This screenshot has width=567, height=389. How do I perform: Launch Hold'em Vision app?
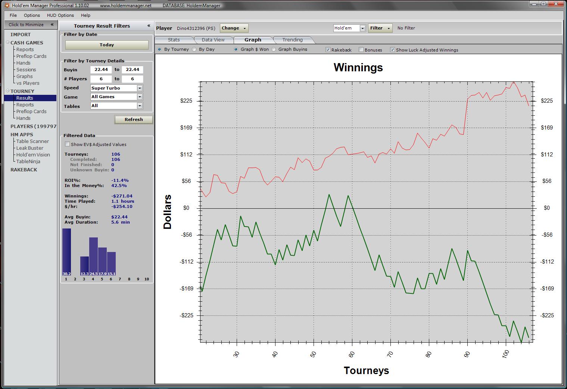point(33,155)
